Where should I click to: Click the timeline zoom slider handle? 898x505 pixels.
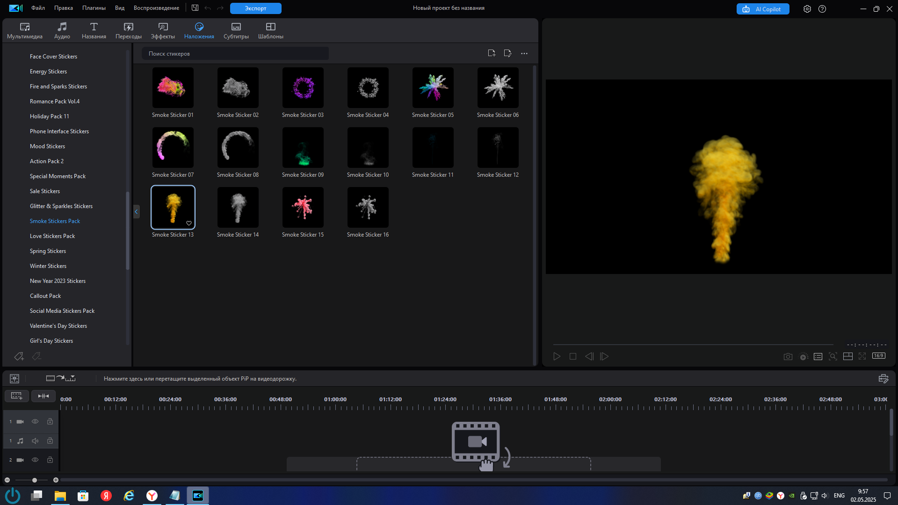34,480
